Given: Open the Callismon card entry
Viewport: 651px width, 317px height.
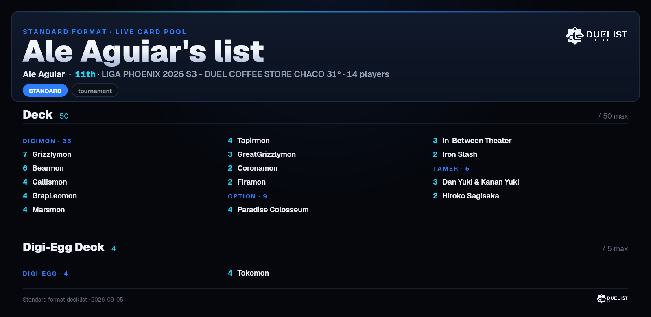Looking at the screenshot, I should (45, 182).
